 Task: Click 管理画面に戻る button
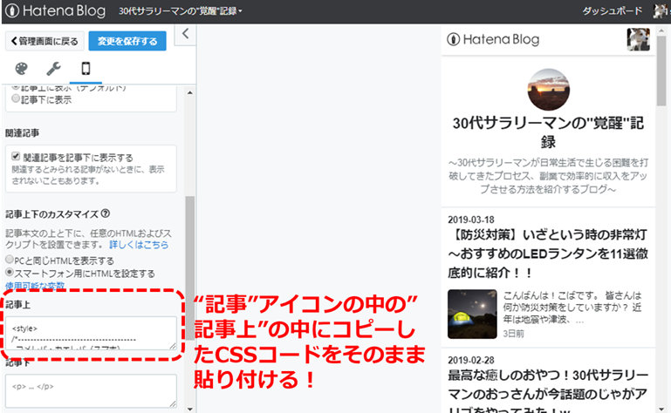pos(45,41)
